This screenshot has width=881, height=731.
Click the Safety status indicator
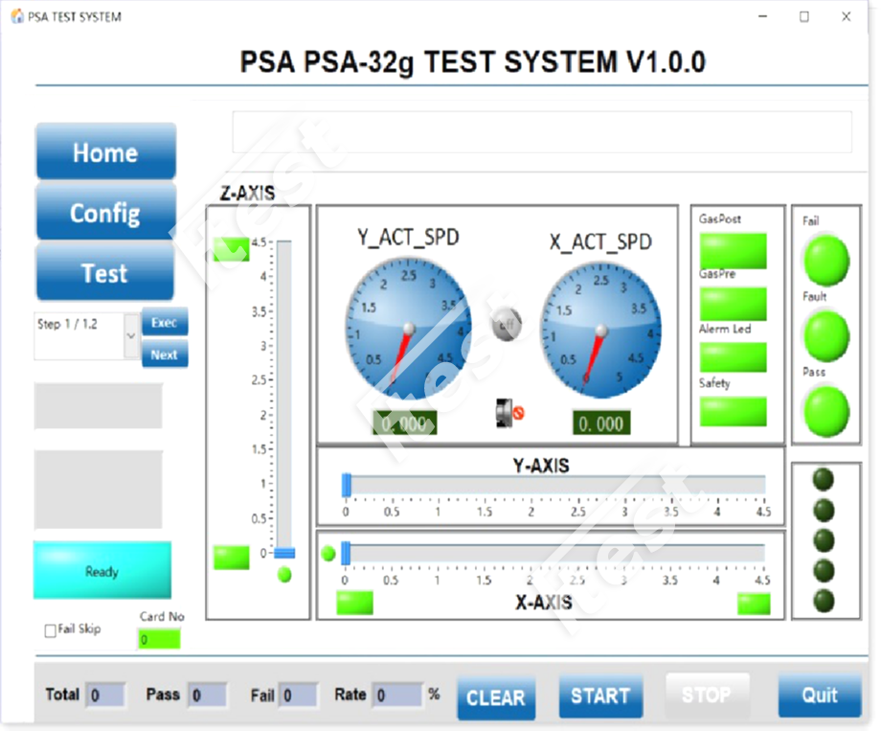733,411
